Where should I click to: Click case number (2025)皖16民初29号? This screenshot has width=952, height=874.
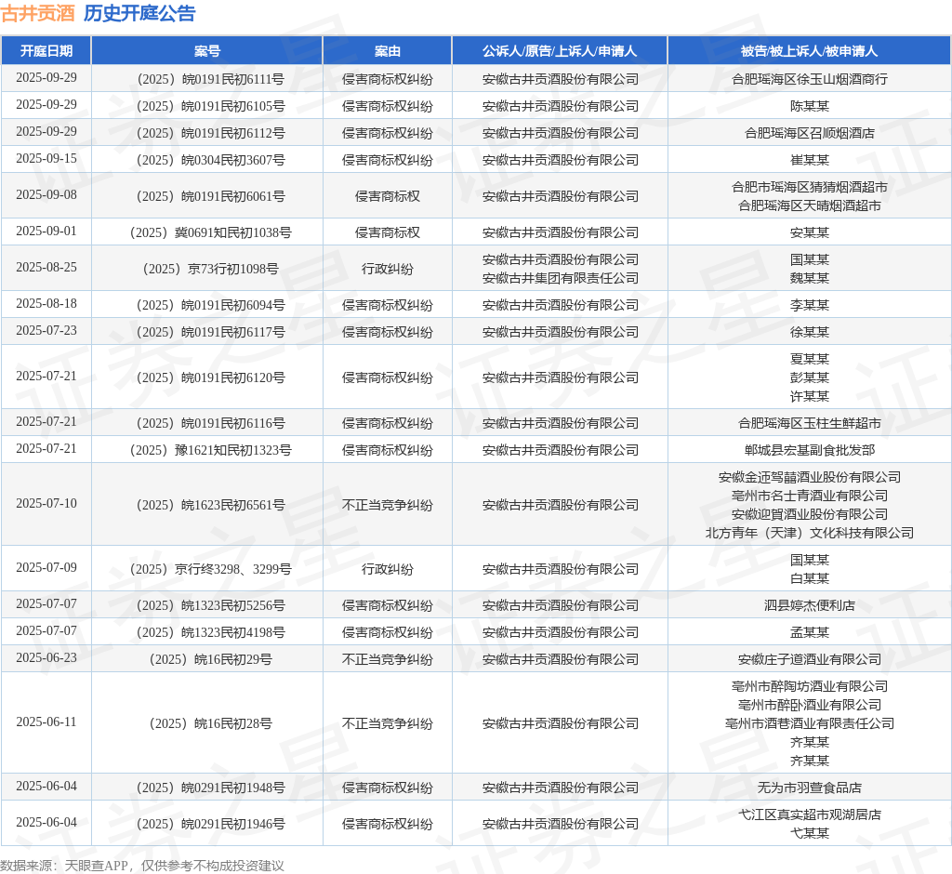click(x=211, y=659)
